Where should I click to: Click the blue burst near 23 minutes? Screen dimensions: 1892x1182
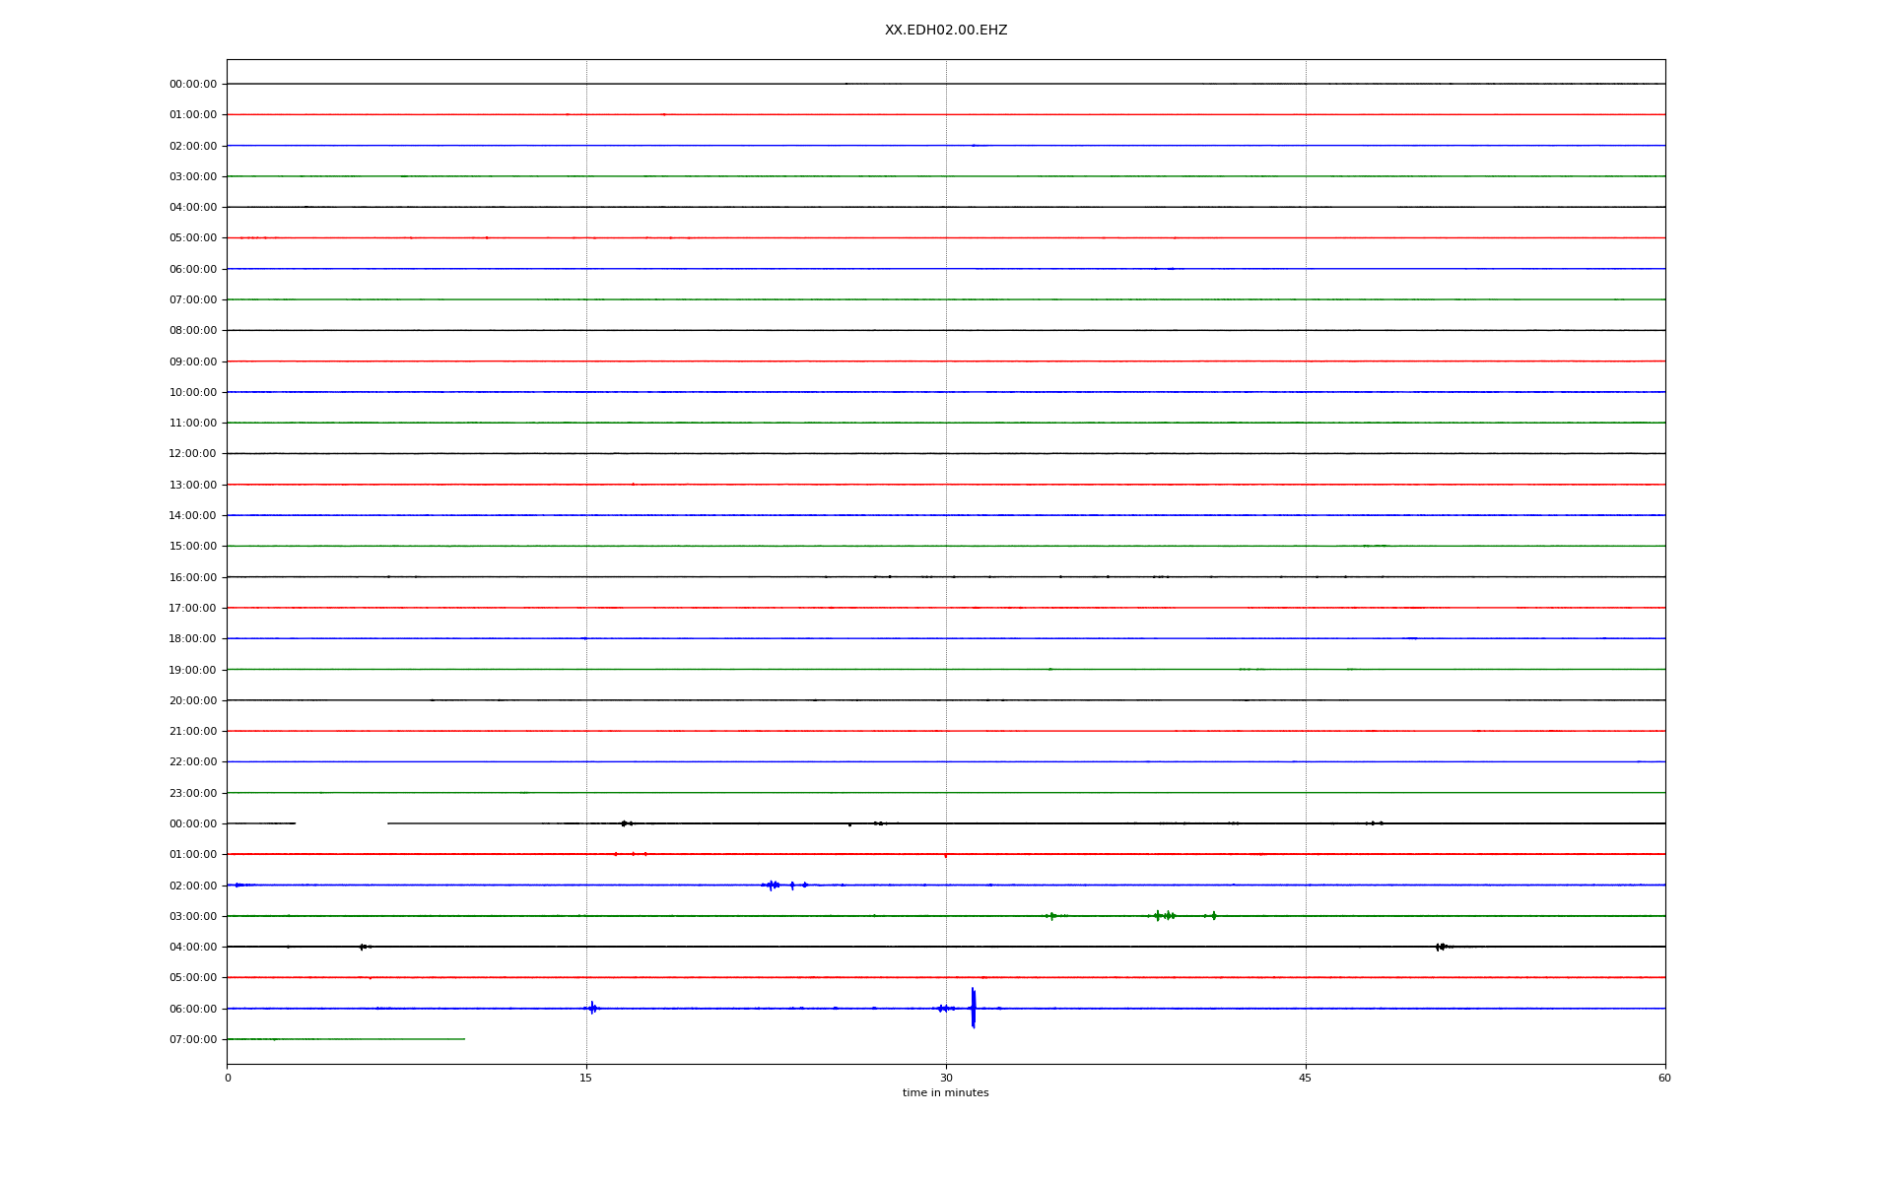point(773,885)
